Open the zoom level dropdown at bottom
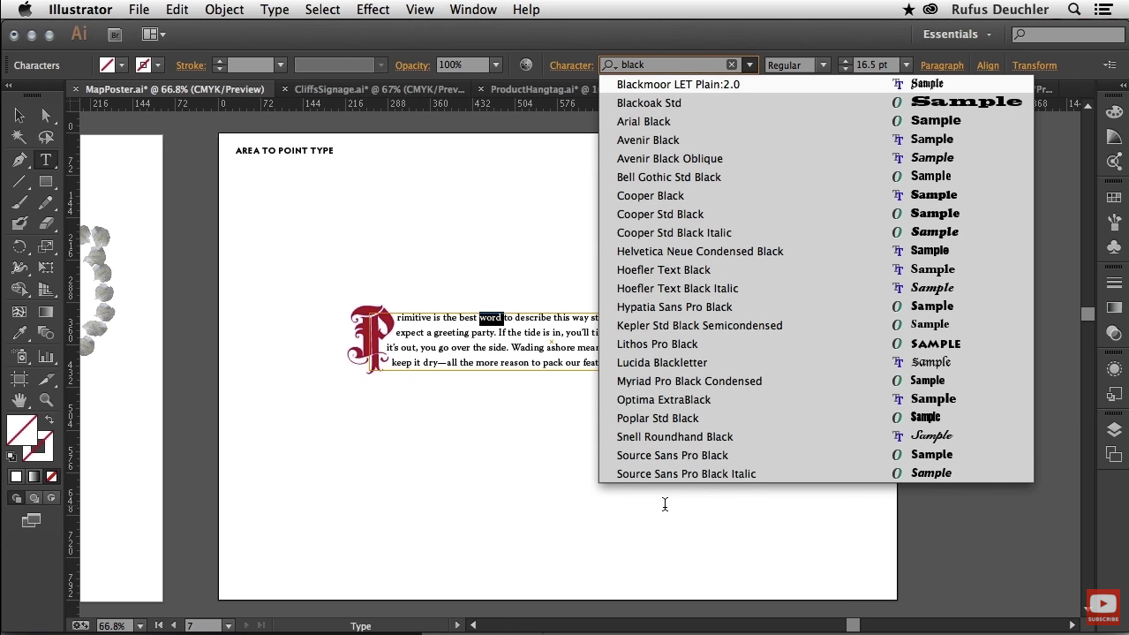Screen dimensions: 1129x635 tap(140, 626)
